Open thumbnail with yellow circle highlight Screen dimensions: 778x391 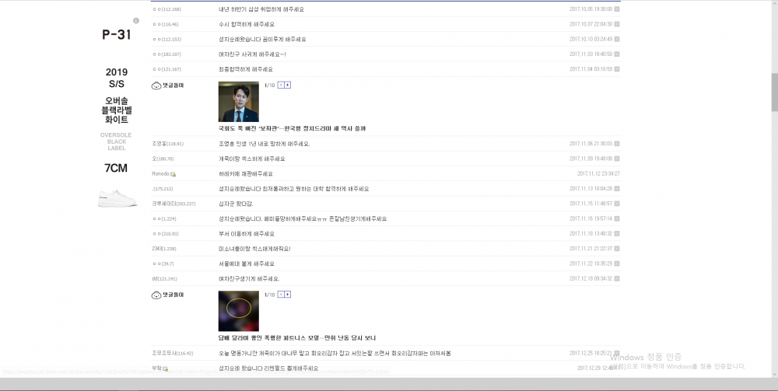[x=238, y=311]
